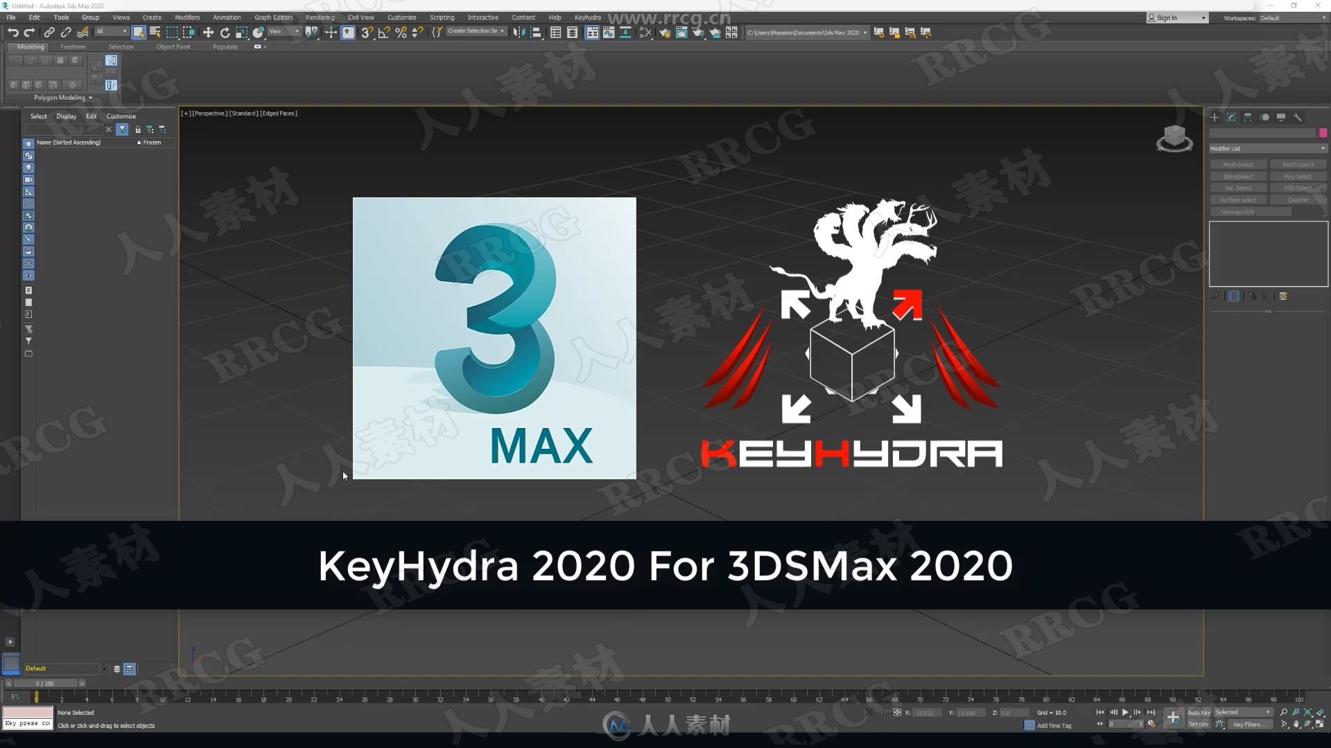1331x748 pixels.
Task: Toggle Angle Snap on main toolbar
Action: tap(383, 33)
